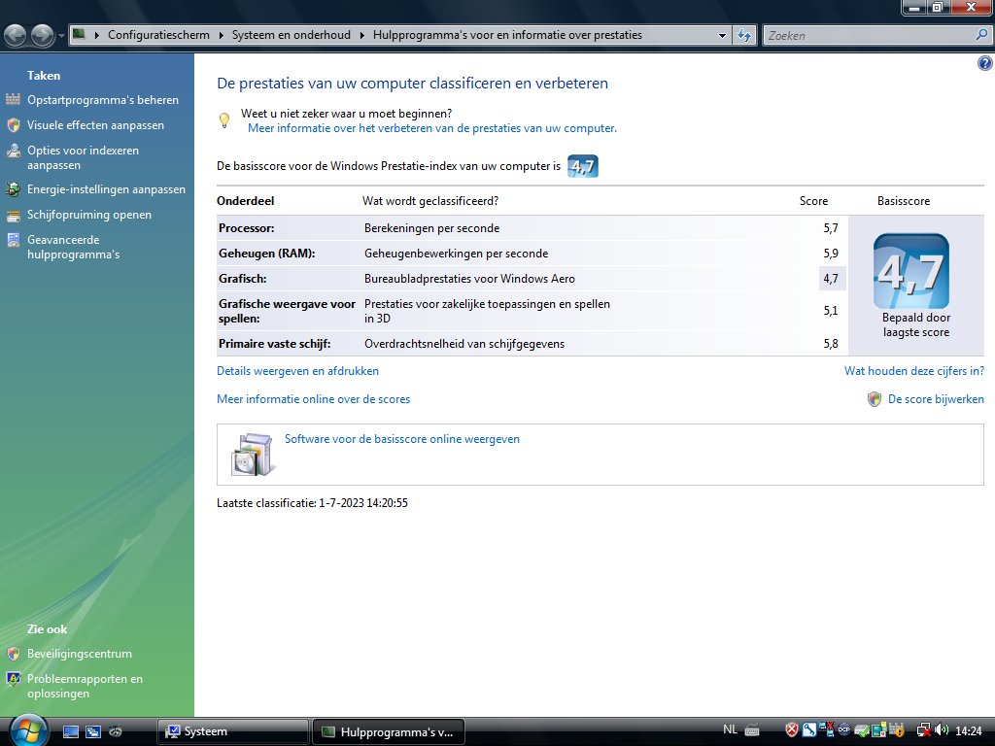This screenshot has height=746, width=995.
Task: Click the small 4,7 base score badge
Action: pyautogui.click(x=583, y=166)
